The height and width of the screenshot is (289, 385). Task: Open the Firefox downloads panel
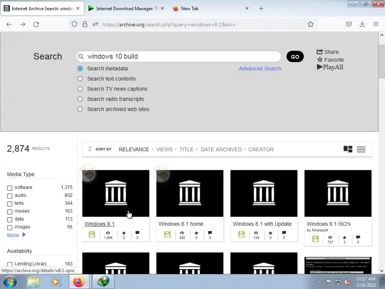[362, 24]
